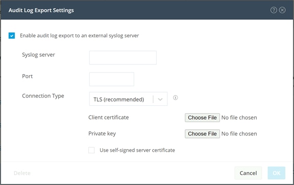Uncheck Enable audit log export checkbox
The width and height of the screenshot is (294, 185).
pos(12,35)
